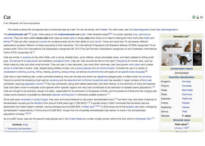The image size is (205, 146).
Task: Open the species reintroduction link
Action: click(64, 95)
